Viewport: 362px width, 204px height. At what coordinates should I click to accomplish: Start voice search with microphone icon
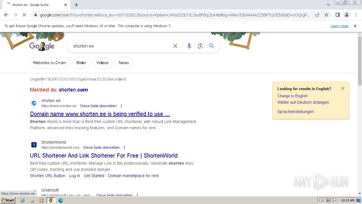click(x=189, y=46)
